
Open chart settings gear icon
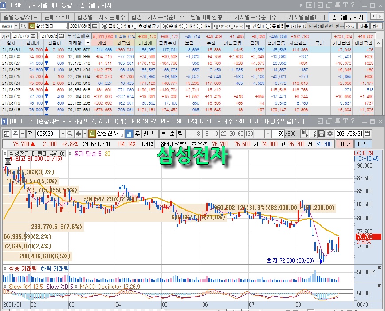point(330,134)
